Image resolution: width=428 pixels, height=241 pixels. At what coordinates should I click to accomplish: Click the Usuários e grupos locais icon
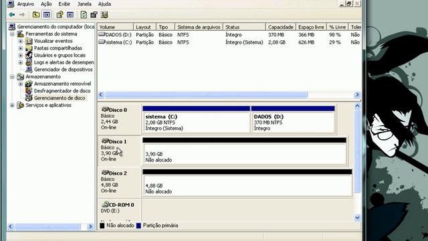click(x=29, y=55)
